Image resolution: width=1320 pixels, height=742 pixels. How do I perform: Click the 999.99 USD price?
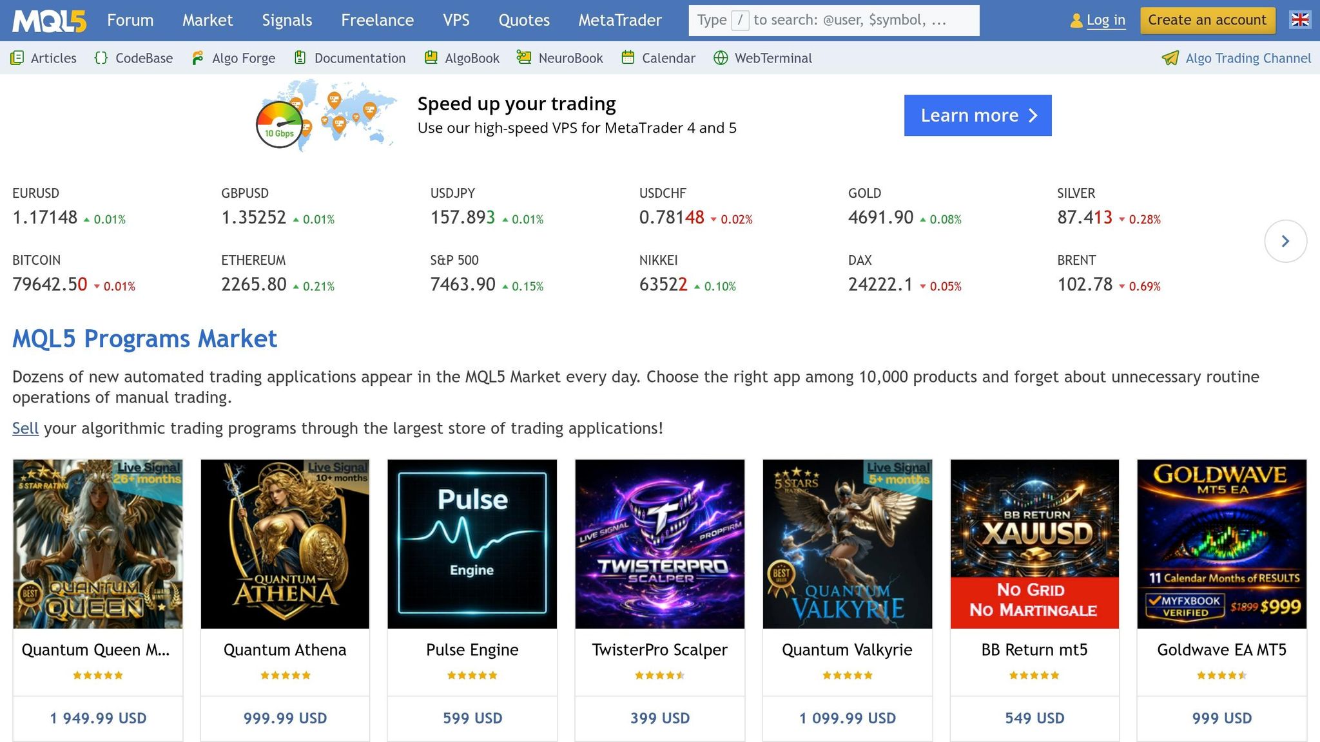(x=285, y=718)
